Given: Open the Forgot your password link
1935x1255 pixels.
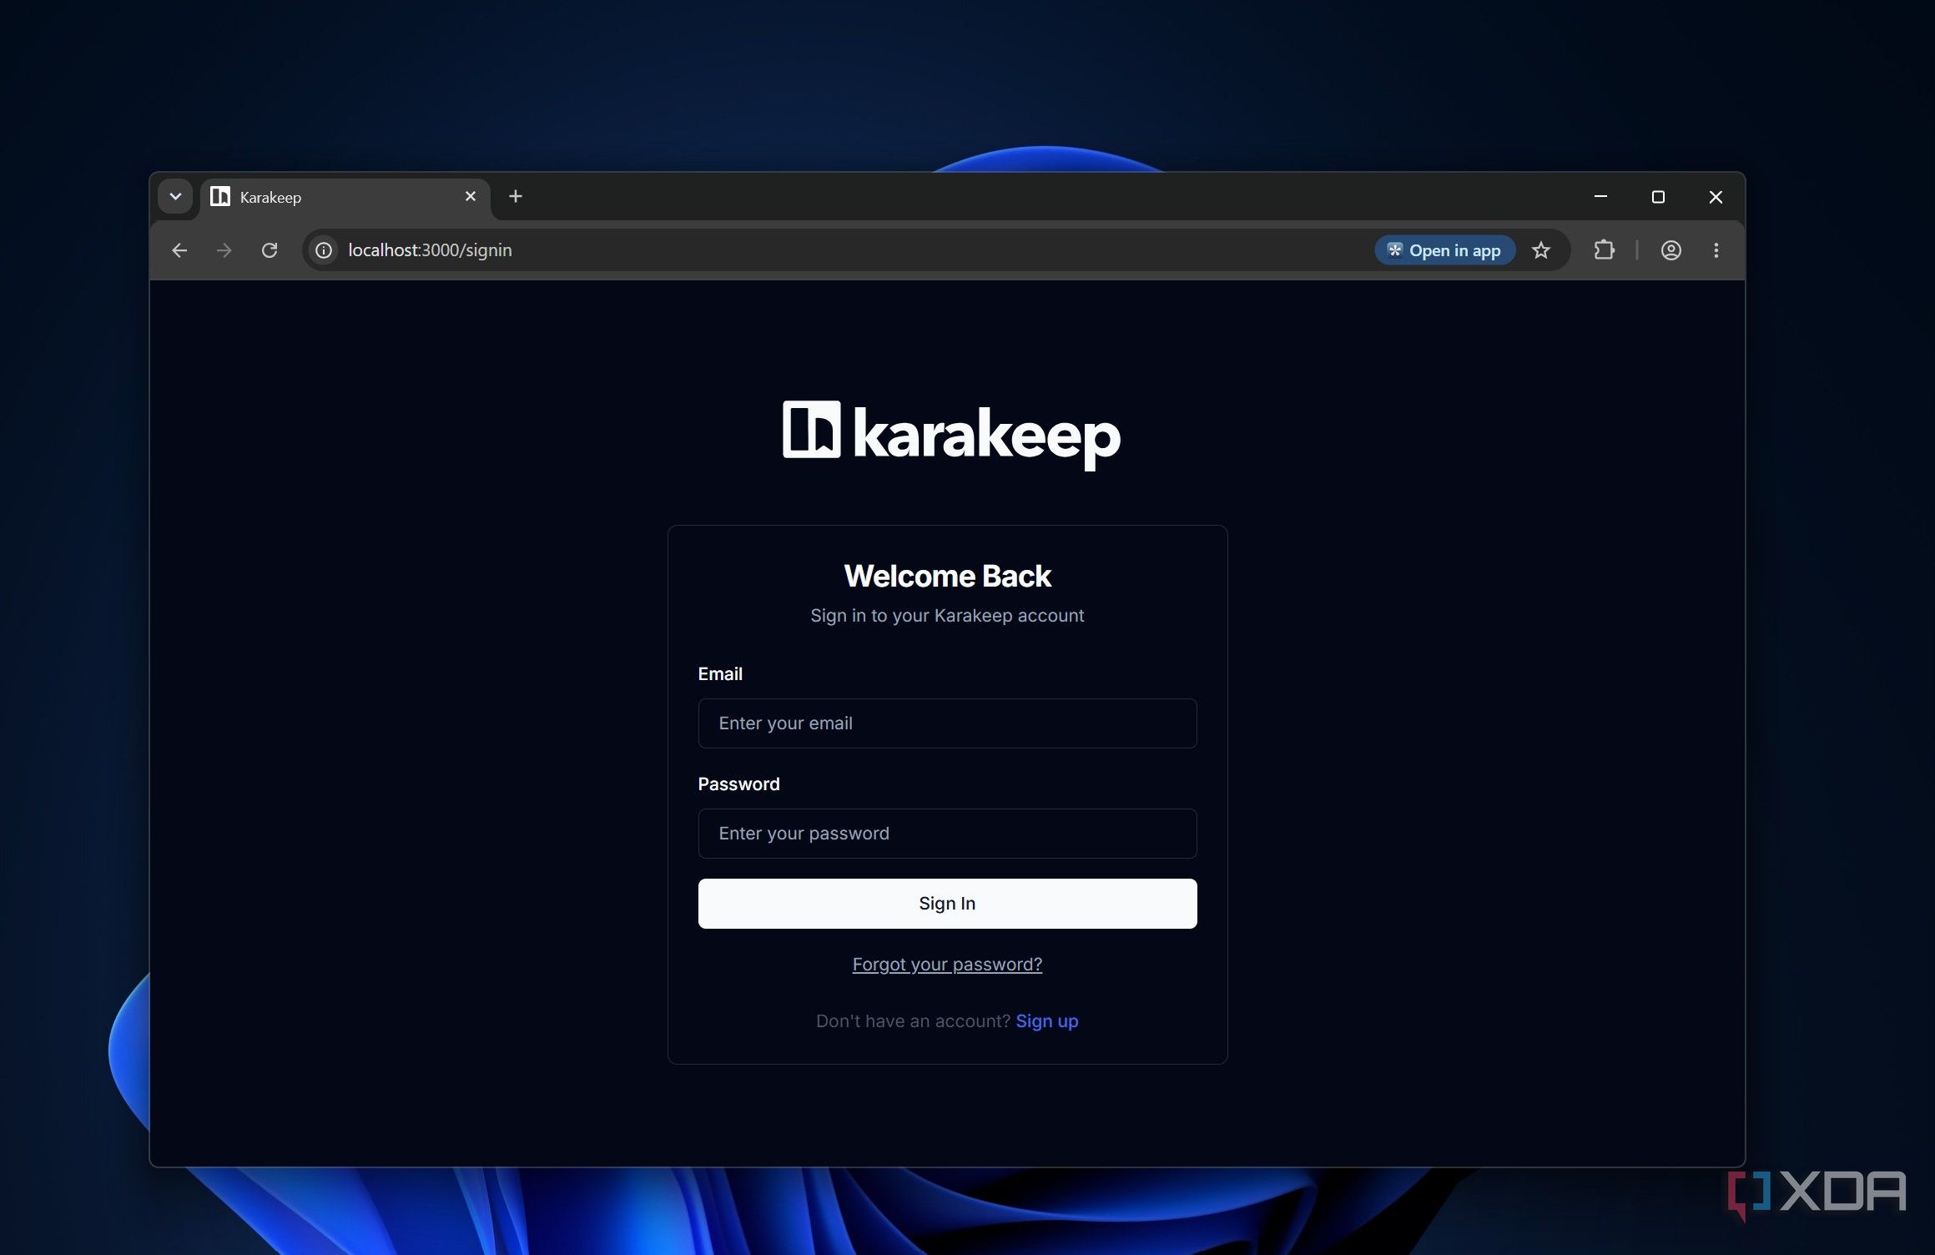Looking at the screenshot, I should click(947, 965).
